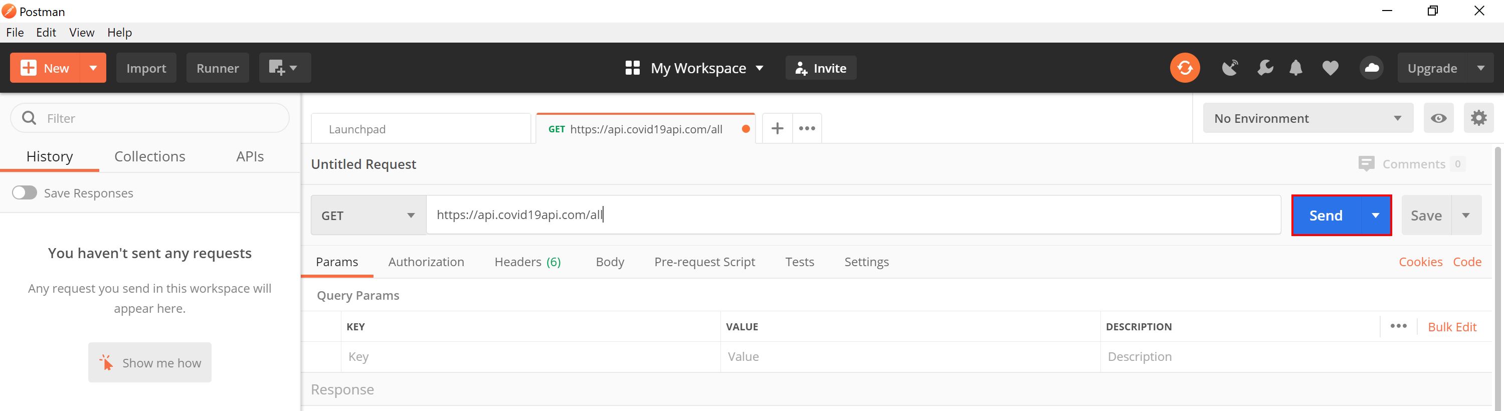Click the cloud account icon
Viewport: 1504px width, 411px height.
(1372, 68)
